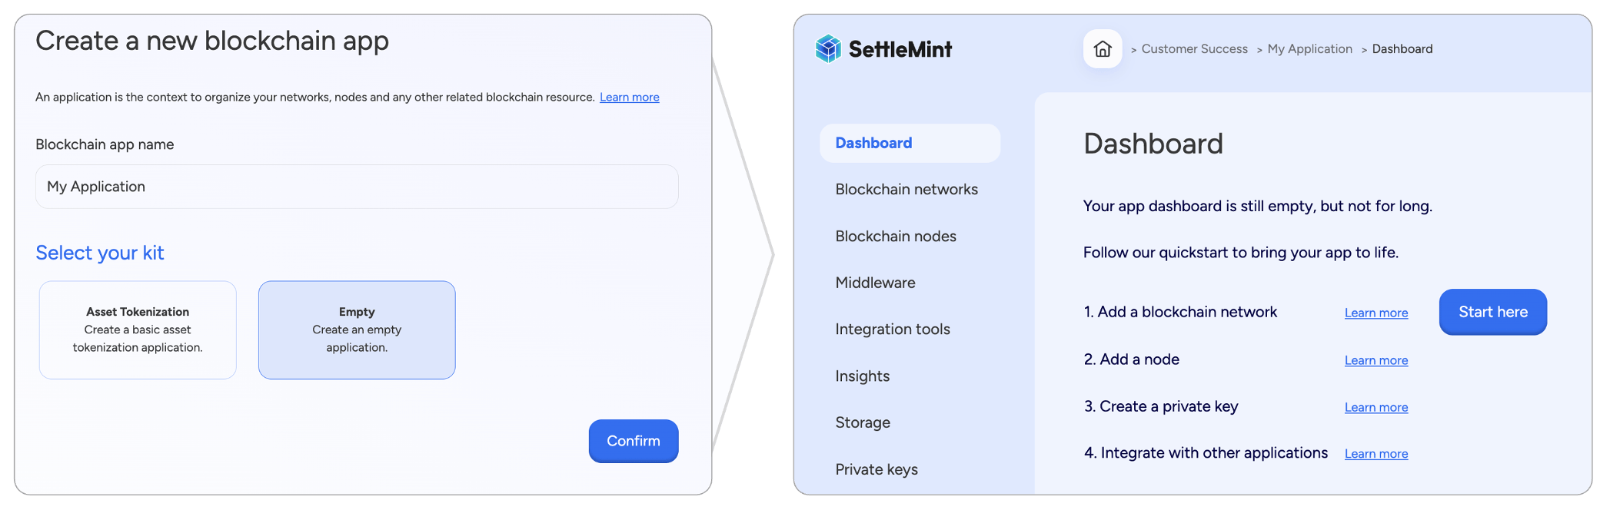Viewport: 1610px width, 510px height.
Task: Click the Start here button
Action: coord(1492,312)
